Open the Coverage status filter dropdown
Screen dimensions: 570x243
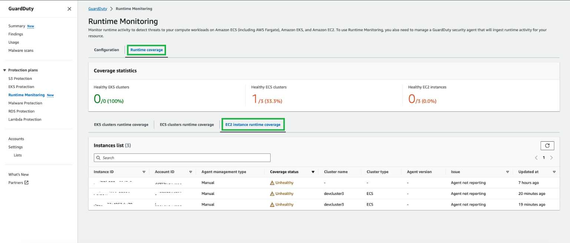point(313,172)
